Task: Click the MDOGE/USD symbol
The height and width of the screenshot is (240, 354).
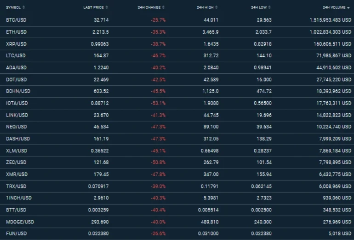Action: (20, 222)
